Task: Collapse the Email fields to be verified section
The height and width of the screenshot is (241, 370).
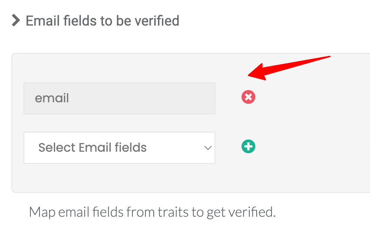Action: pos(16,20)
